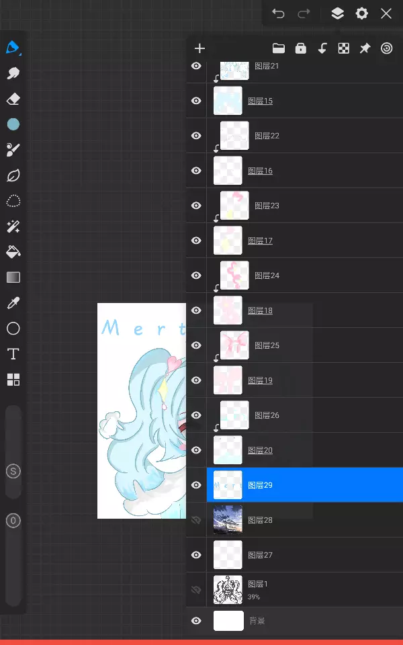
Task: Open the layer target circle icon
Action: pyautogui.click(x=387, y=48)
